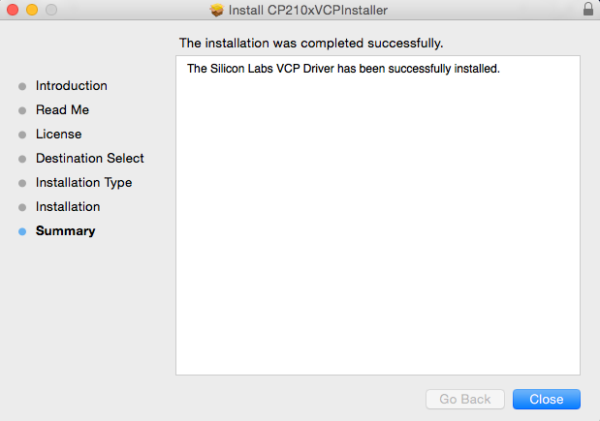Click the Silicon Labs VCP Driver message text
The width and height of the screenshot is (600, 421).
point(342,69)
